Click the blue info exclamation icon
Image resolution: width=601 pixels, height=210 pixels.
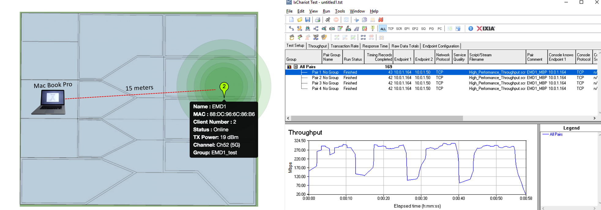coord(471,28)
